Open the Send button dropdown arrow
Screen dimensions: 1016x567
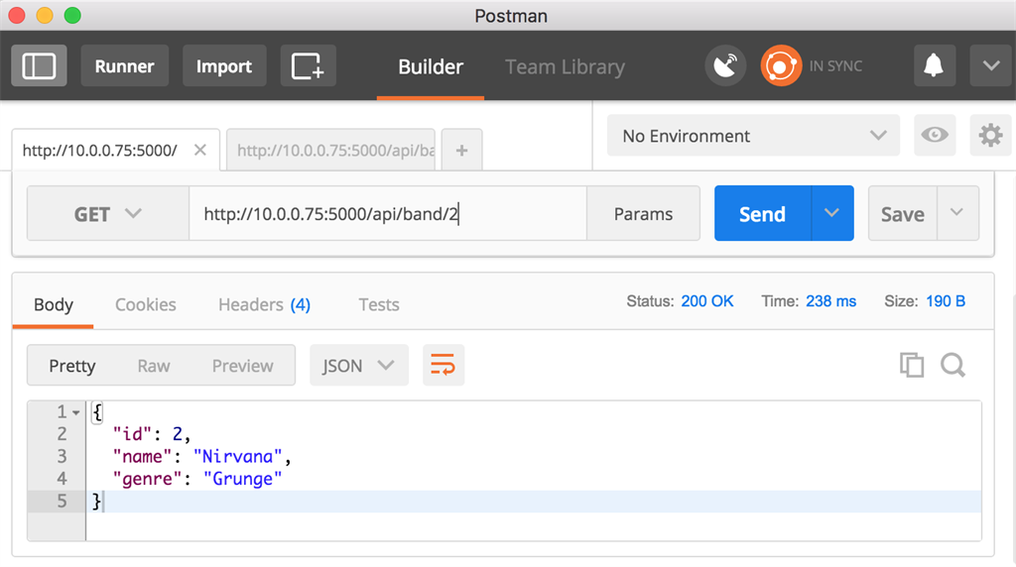click(832, 214)
